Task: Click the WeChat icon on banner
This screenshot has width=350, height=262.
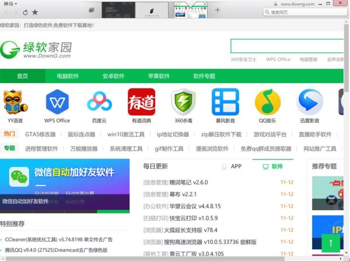Action: 19,176
